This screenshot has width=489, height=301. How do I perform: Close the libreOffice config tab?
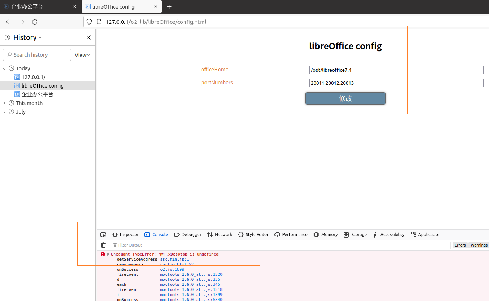point(156,7)
